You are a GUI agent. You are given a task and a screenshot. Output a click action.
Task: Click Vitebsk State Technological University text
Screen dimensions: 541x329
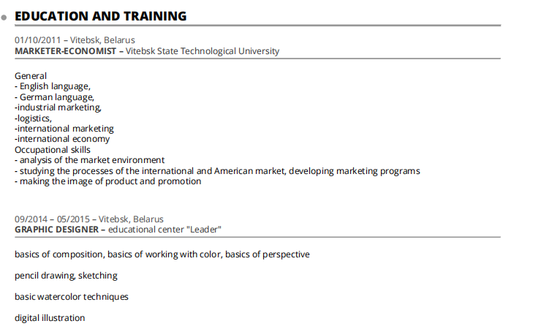203,51
